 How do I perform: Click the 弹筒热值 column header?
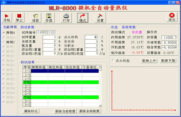[39, 67]
